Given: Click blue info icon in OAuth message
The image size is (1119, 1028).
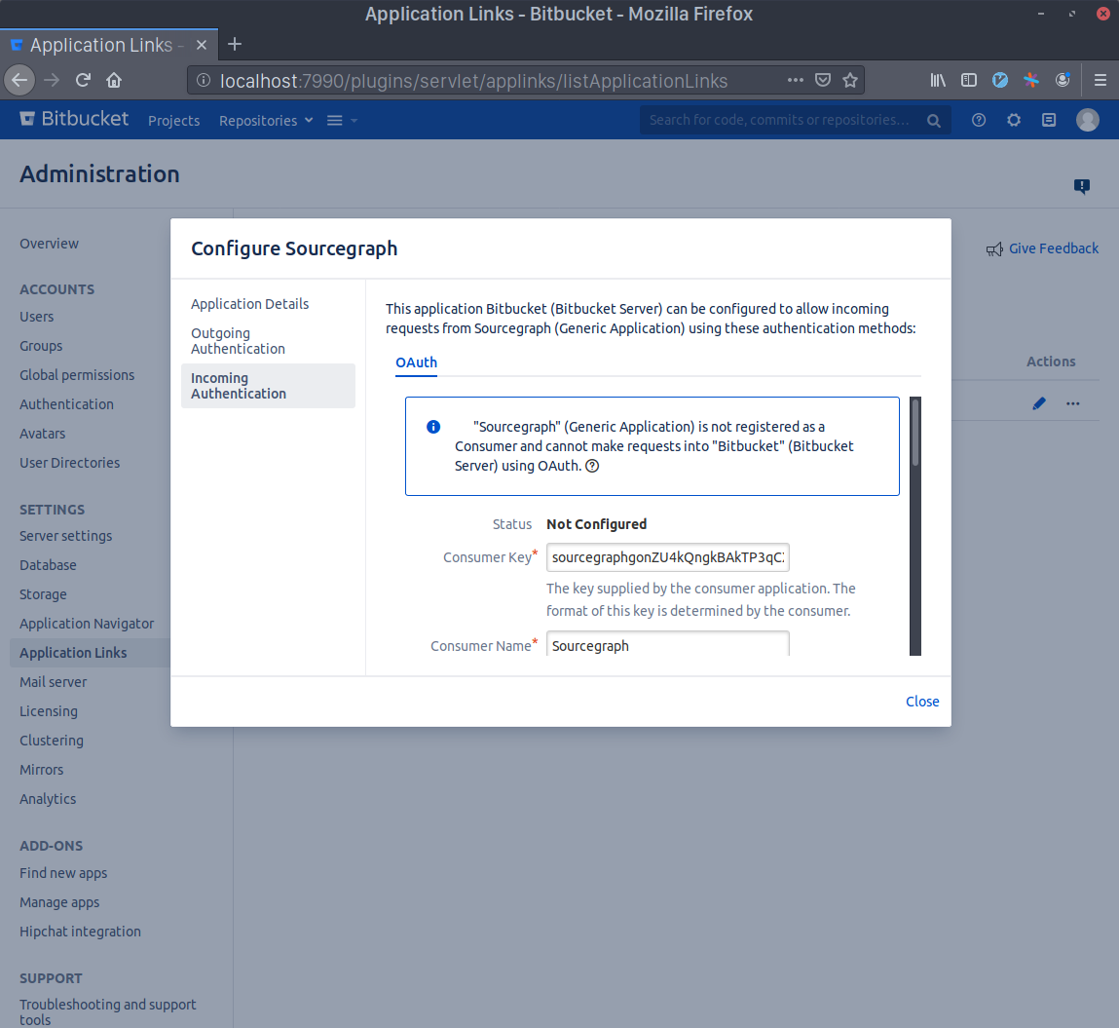Looking at the screenshot, I should pos(433,427).
